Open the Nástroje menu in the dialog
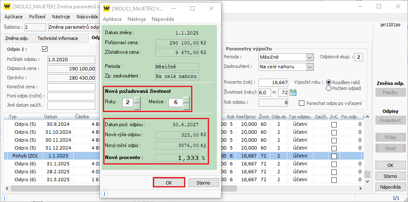The image size is (408, 202). [x=137, y=19]
